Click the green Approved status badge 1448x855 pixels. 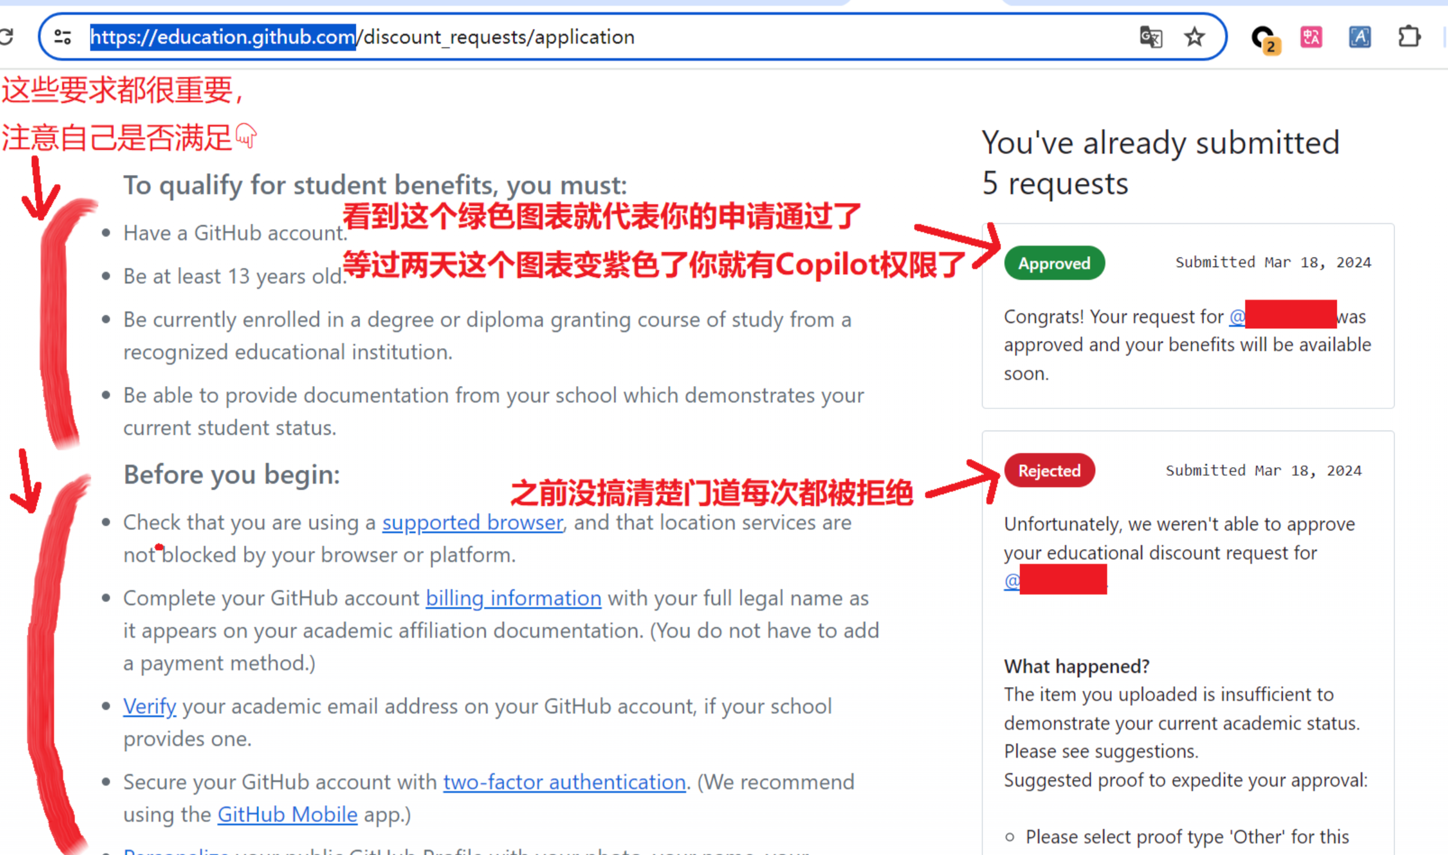[1054, 263]
